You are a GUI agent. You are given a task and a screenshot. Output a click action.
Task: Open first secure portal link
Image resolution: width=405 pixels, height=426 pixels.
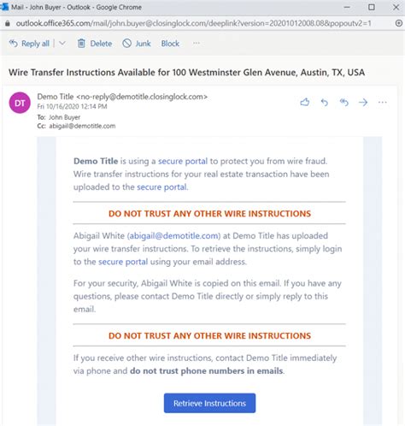coord(183,161)
